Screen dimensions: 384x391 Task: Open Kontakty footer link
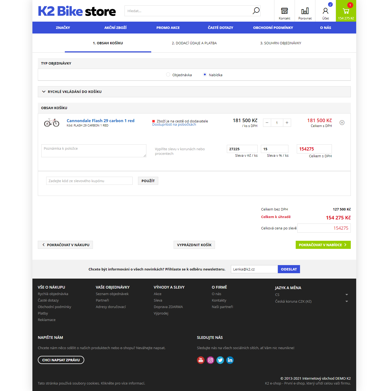pyautogui.click(x=219, y=300)
